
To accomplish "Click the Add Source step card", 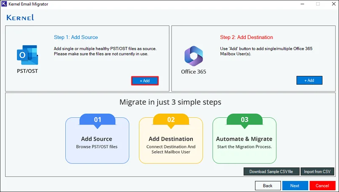I will [x=97, y=140].
